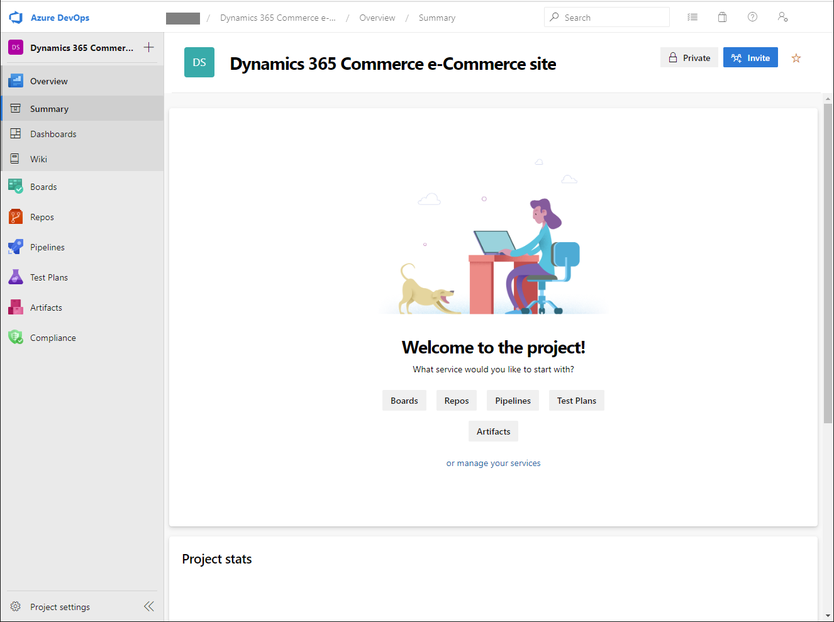Open the Marketplace shopping bag icon
834x622 pixels.
(x=722, y=17)
